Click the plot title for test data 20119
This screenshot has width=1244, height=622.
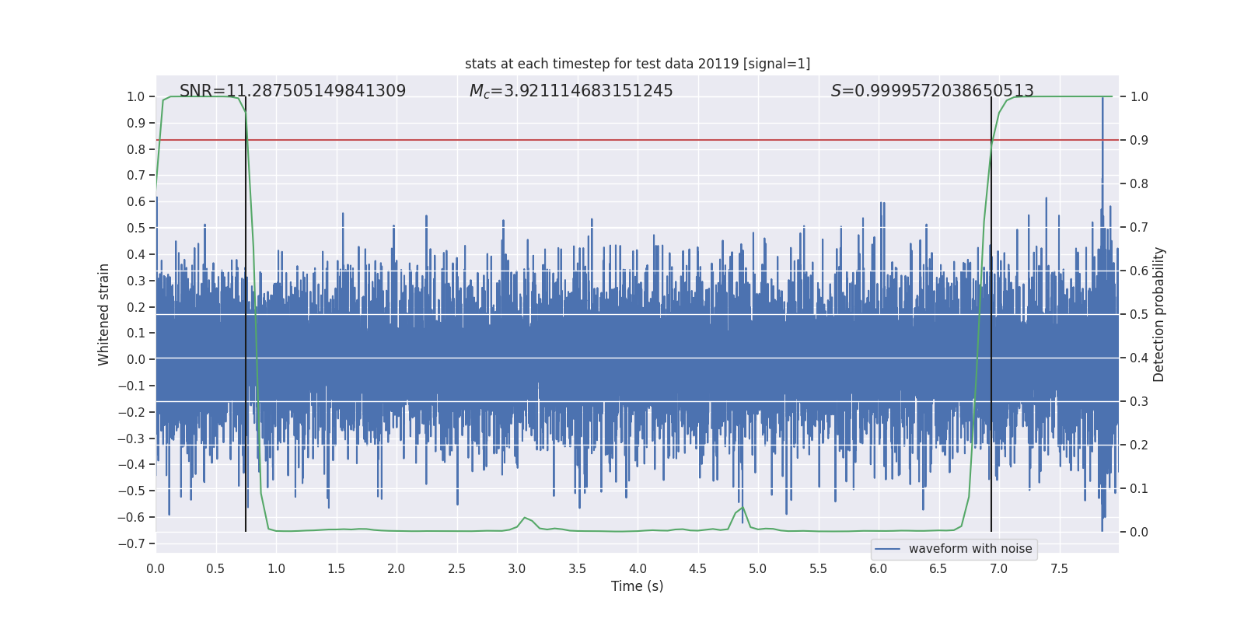637,64
